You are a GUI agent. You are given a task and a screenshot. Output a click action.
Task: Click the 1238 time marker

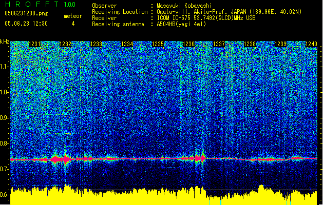click(250, 44)
